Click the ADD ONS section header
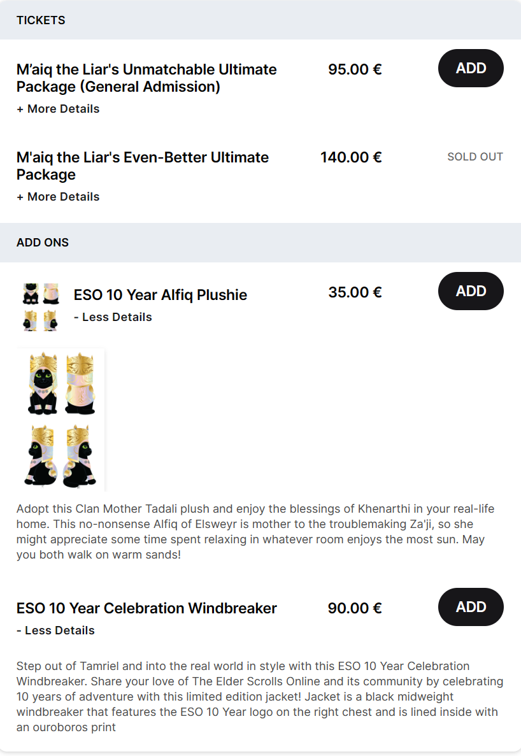 click(43, 243)
